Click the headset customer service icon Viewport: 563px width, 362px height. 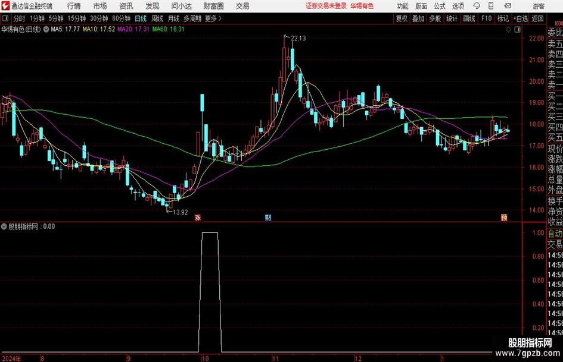pos(477,6)
